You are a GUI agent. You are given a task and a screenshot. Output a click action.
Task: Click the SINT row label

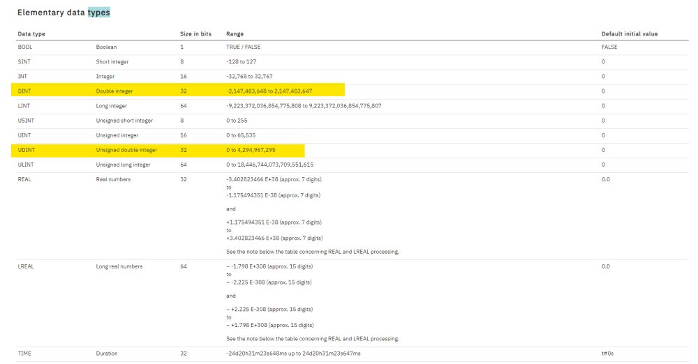pyautogui.click(x=24, y=61)
